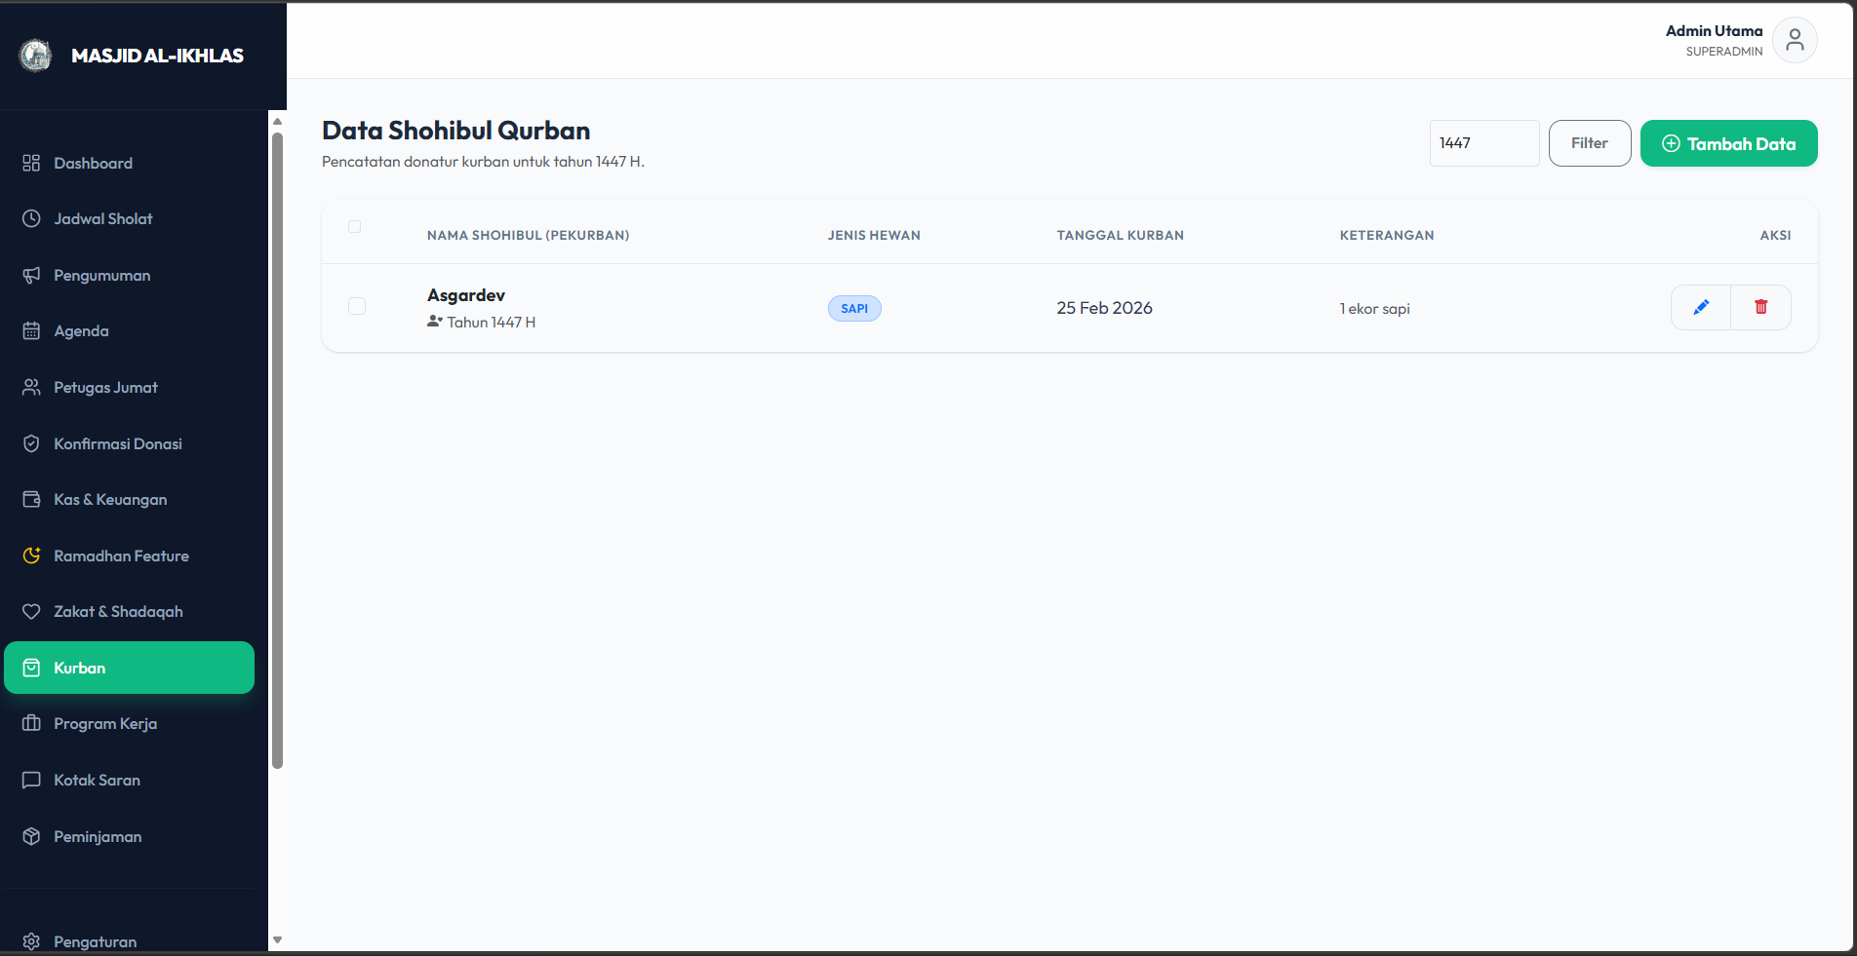Click the Pengumuman megaphone icon
This screenshot has height=956, width=1857.
31,275
